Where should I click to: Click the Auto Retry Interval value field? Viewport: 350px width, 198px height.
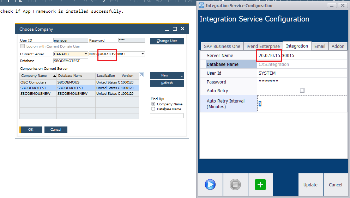pyautogui.click(x=302, y=104)
